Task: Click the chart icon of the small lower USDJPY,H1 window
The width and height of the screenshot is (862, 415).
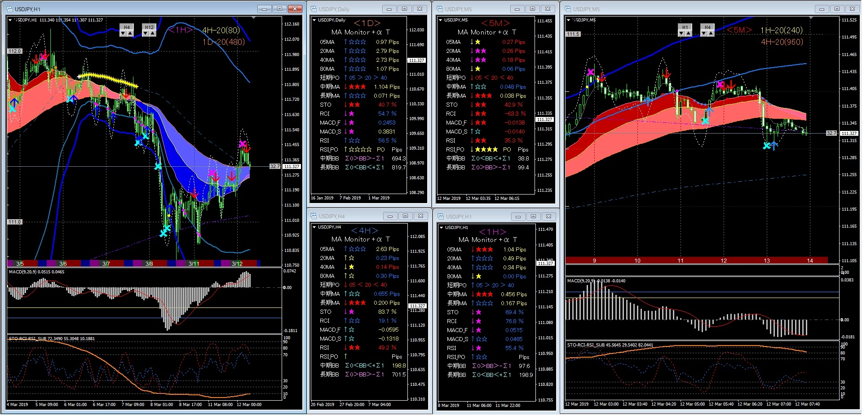Action: click(441, 216)
